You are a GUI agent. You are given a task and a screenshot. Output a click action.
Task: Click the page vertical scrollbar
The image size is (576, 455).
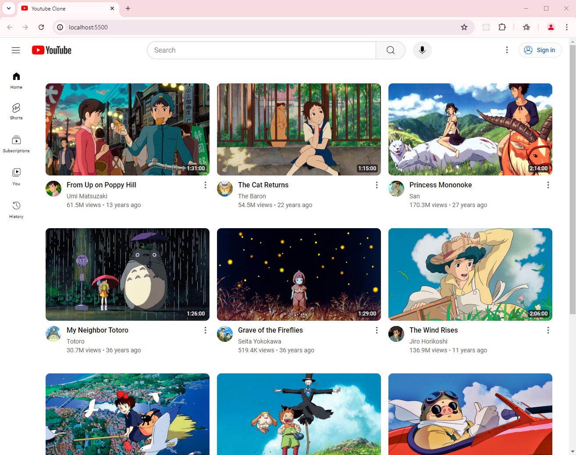(x=572, y=179)
